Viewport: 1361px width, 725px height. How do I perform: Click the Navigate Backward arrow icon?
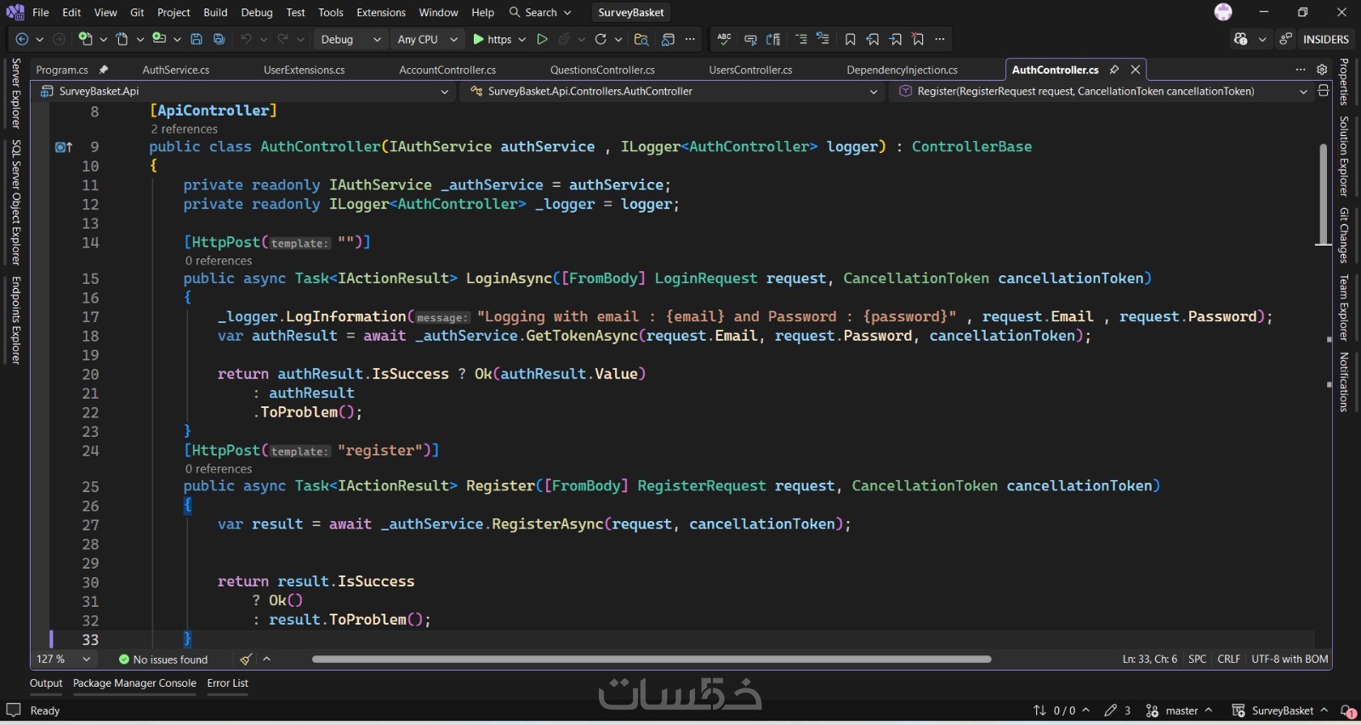22,39
